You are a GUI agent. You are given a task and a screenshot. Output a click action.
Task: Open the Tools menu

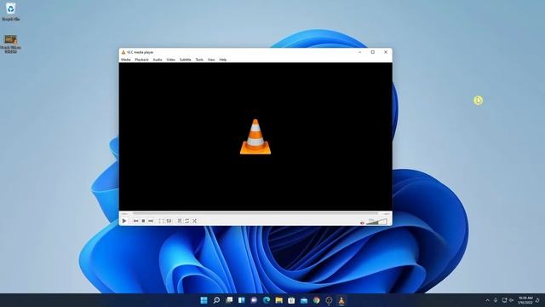199,60
